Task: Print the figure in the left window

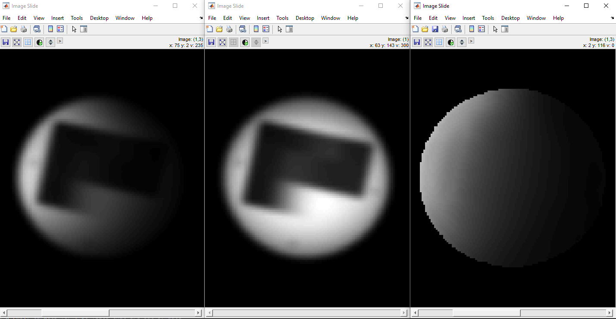Action: click(x=24, y=29)
